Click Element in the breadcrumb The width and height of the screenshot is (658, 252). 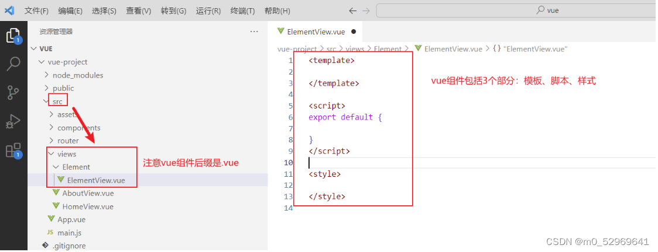click(388, 49)
